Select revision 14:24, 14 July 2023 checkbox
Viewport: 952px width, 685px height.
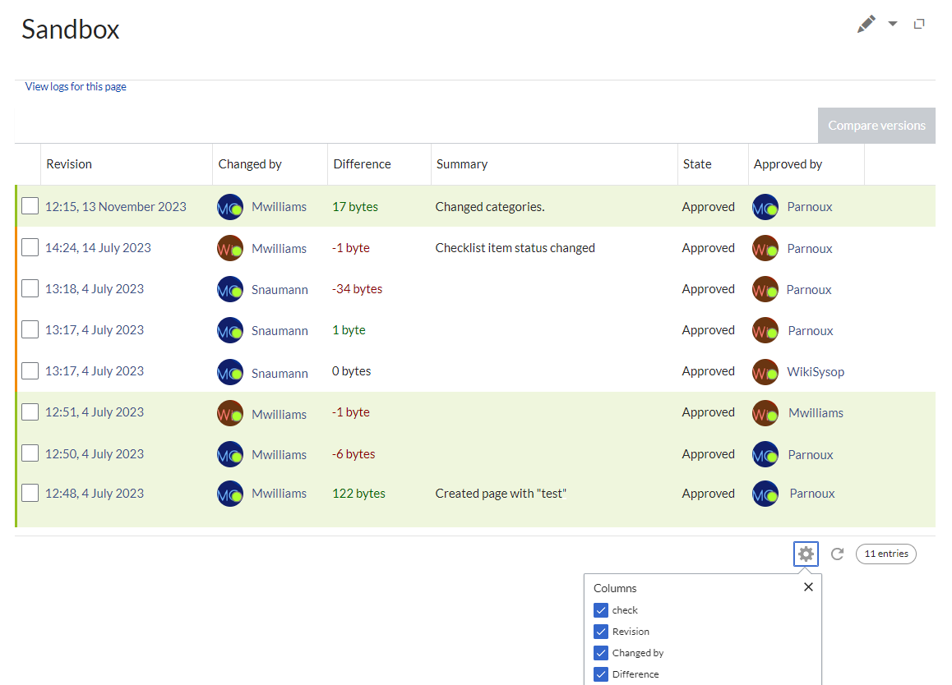pyautogui.click(x=30, y=247)
